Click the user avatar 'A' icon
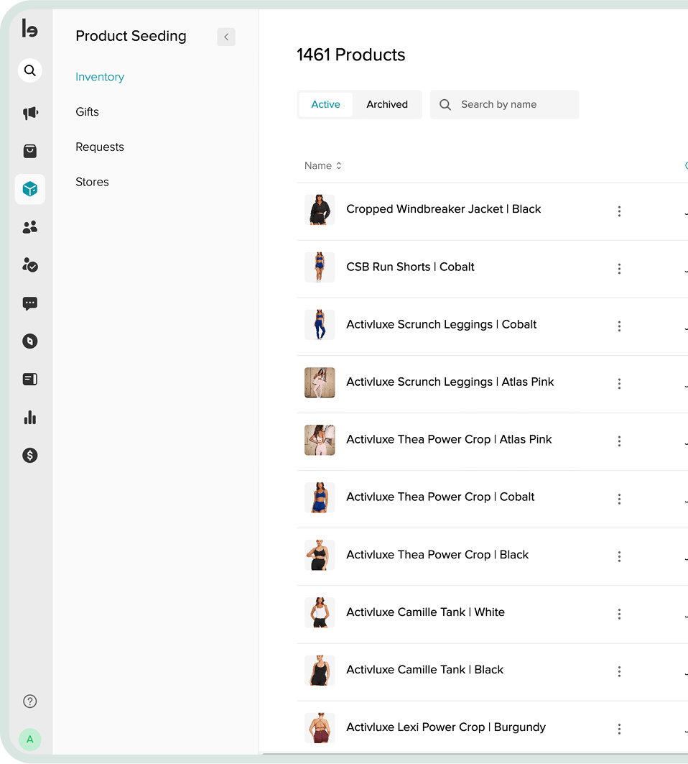 tap(30, 739)
